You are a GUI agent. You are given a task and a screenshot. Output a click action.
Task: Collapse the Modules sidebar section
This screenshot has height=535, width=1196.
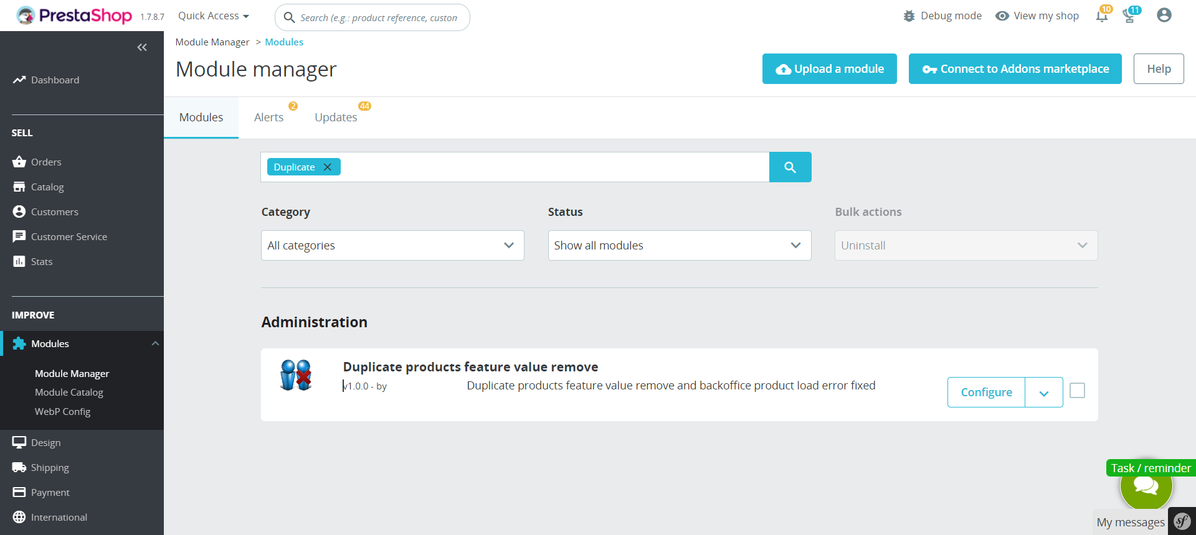click(x=155, y=343)
